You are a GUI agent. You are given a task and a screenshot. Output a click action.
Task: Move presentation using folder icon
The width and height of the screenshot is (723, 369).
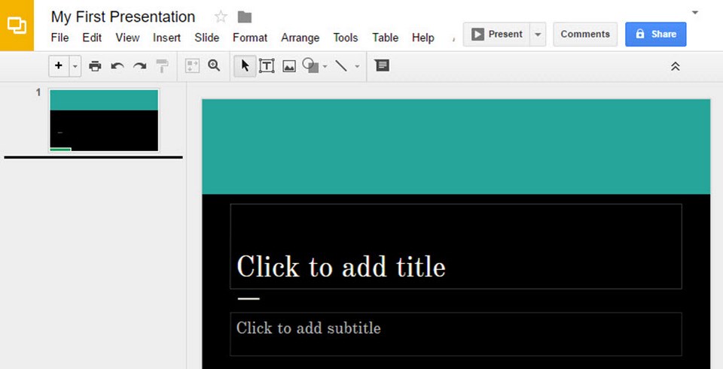pos(244,17)
